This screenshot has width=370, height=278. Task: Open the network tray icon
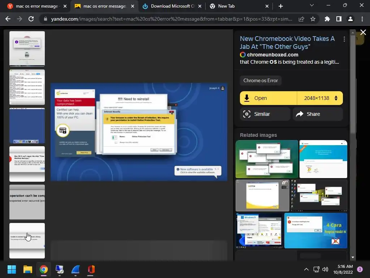pos(316,269)
